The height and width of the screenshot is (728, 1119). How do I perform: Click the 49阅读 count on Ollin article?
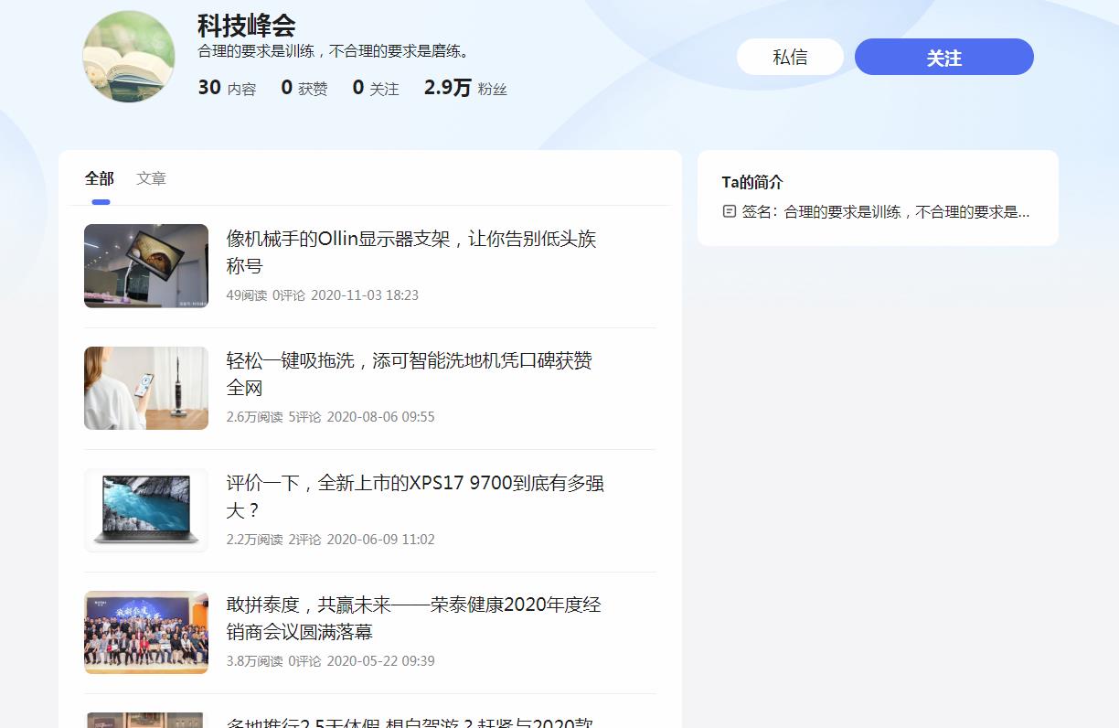tap(247, 295)
